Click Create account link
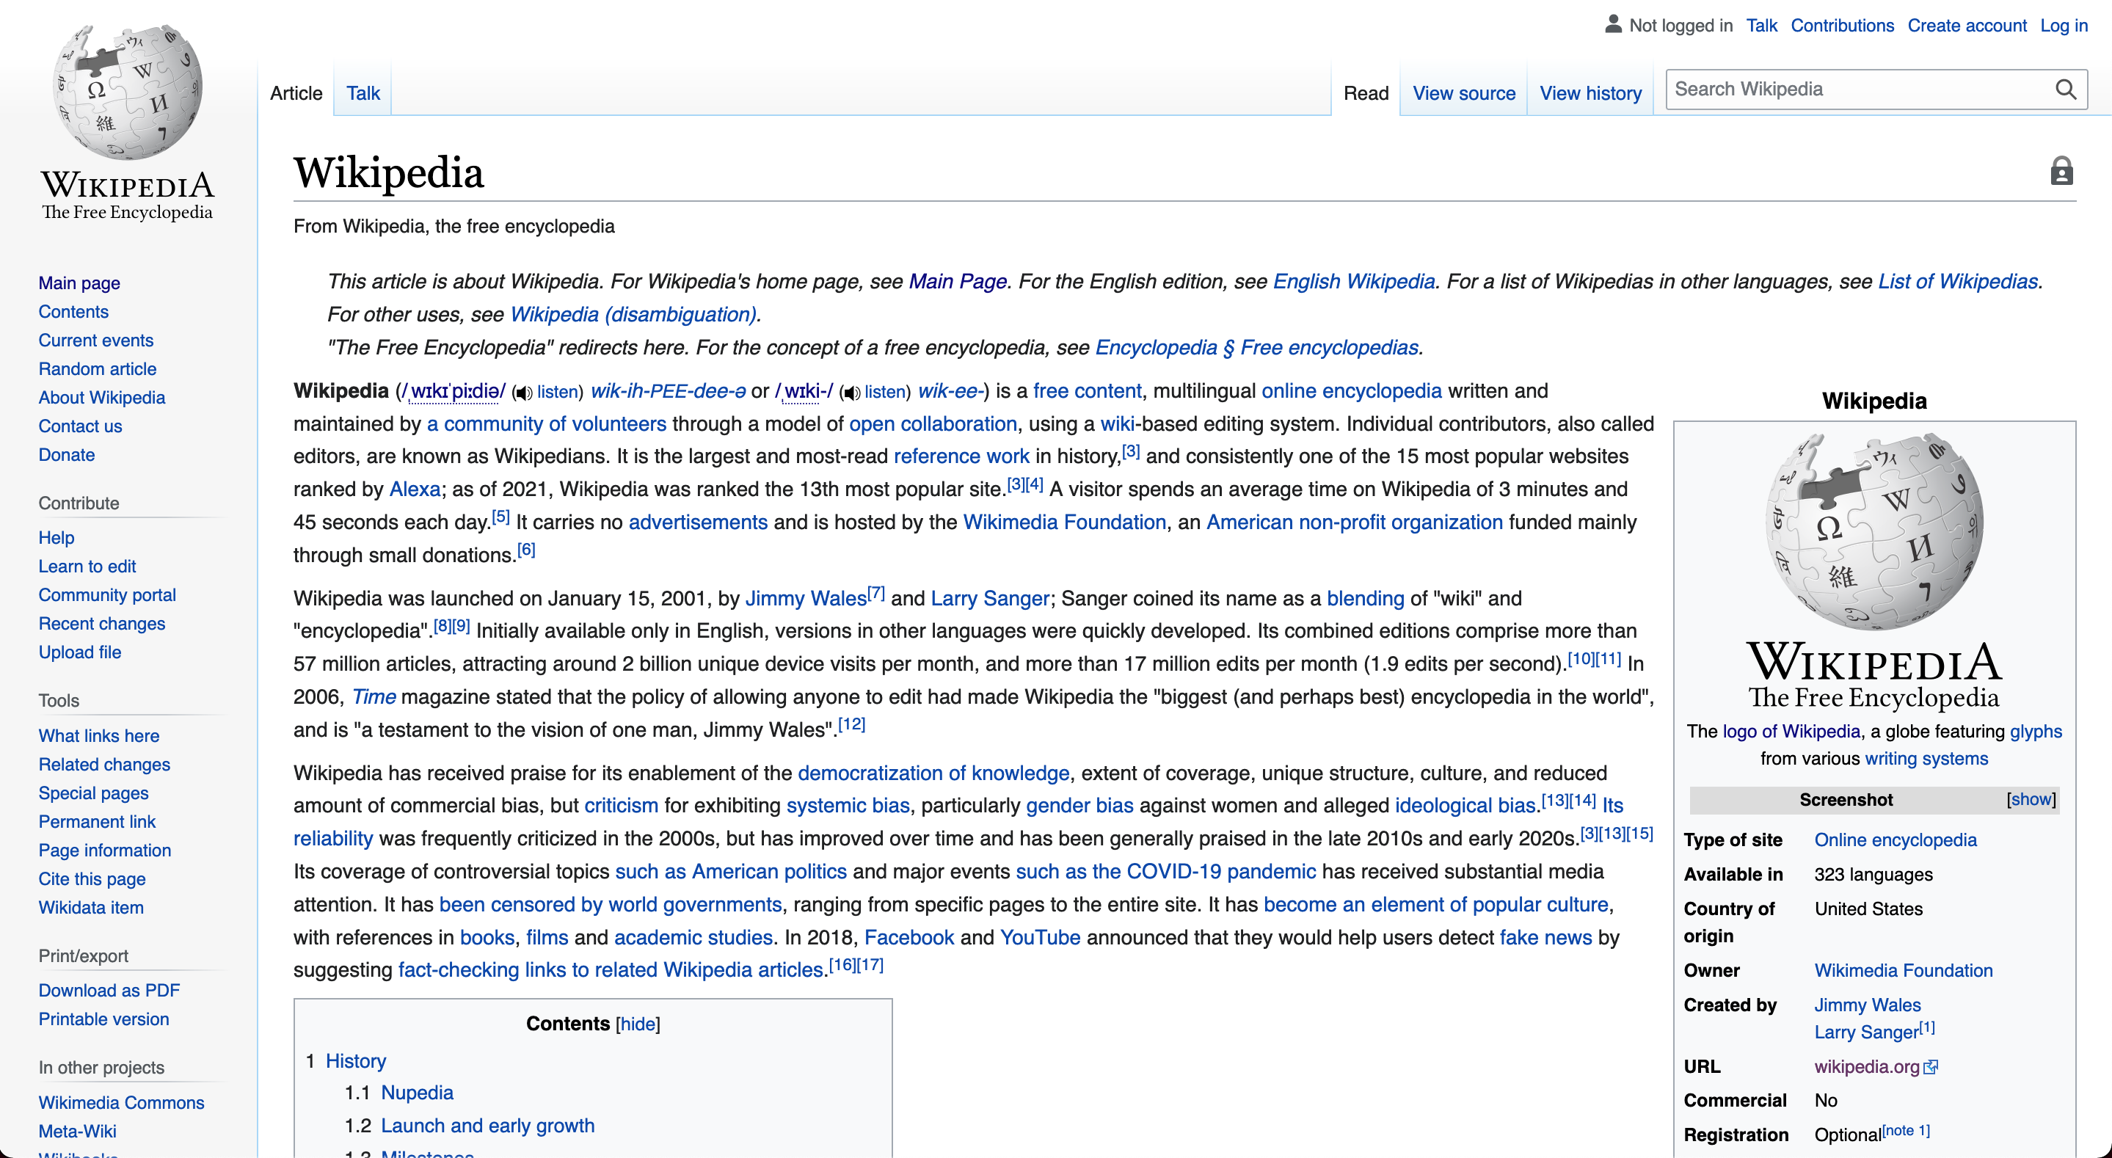 tap(1967, 26)
